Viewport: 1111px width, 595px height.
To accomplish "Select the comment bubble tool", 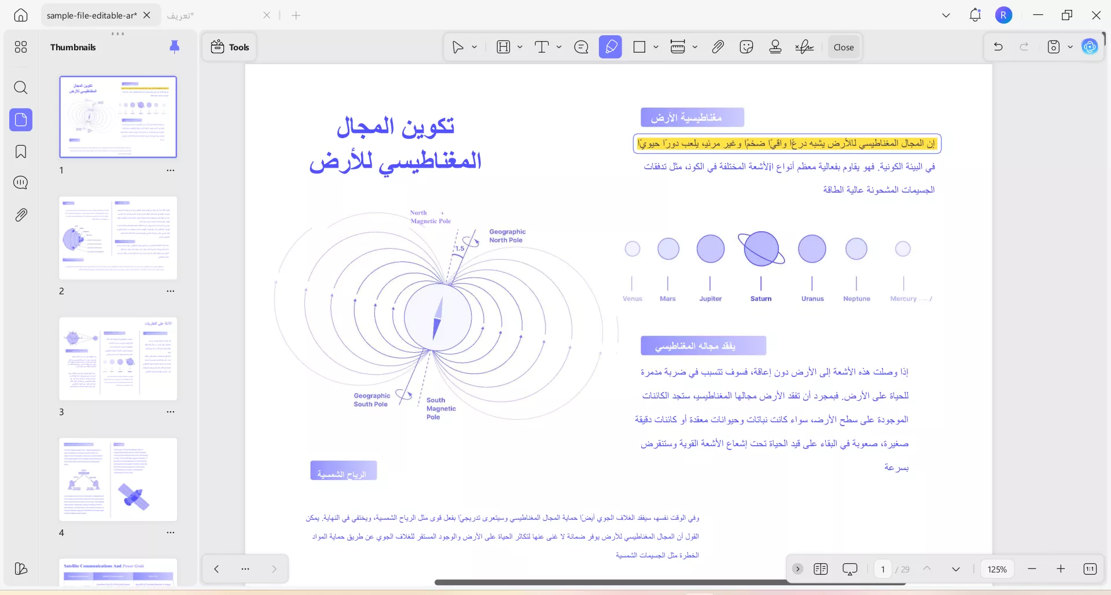I will 582,47.
